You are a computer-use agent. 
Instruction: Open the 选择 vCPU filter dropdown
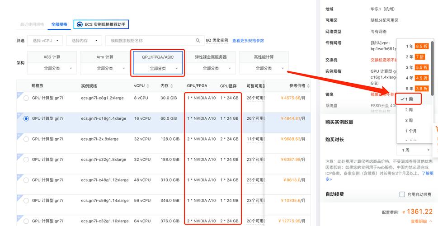click(47, 41)
